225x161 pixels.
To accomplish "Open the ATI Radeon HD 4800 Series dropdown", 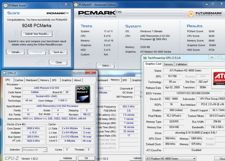I will coord(171,159).
